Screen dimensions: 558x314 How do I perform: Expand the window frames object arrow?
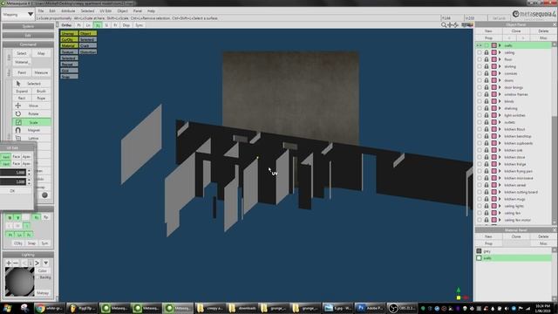(500, 94)
